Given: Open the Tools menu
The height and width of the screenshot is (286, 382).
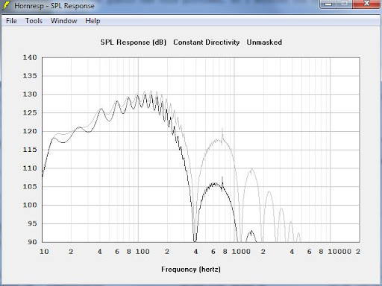Looking at the screenshot, I should pos(34,21).
